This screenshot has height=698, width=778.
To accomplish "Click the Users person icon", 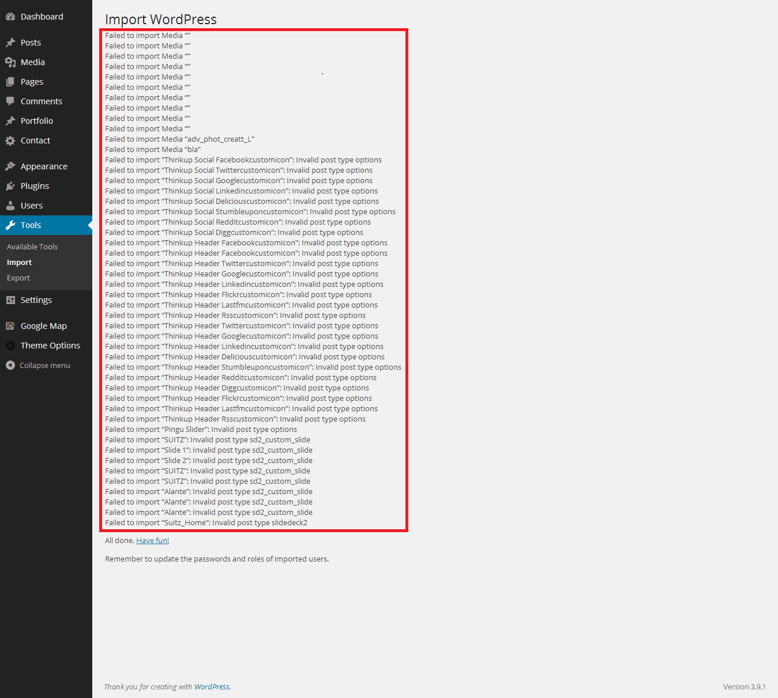I will [10, 206].
